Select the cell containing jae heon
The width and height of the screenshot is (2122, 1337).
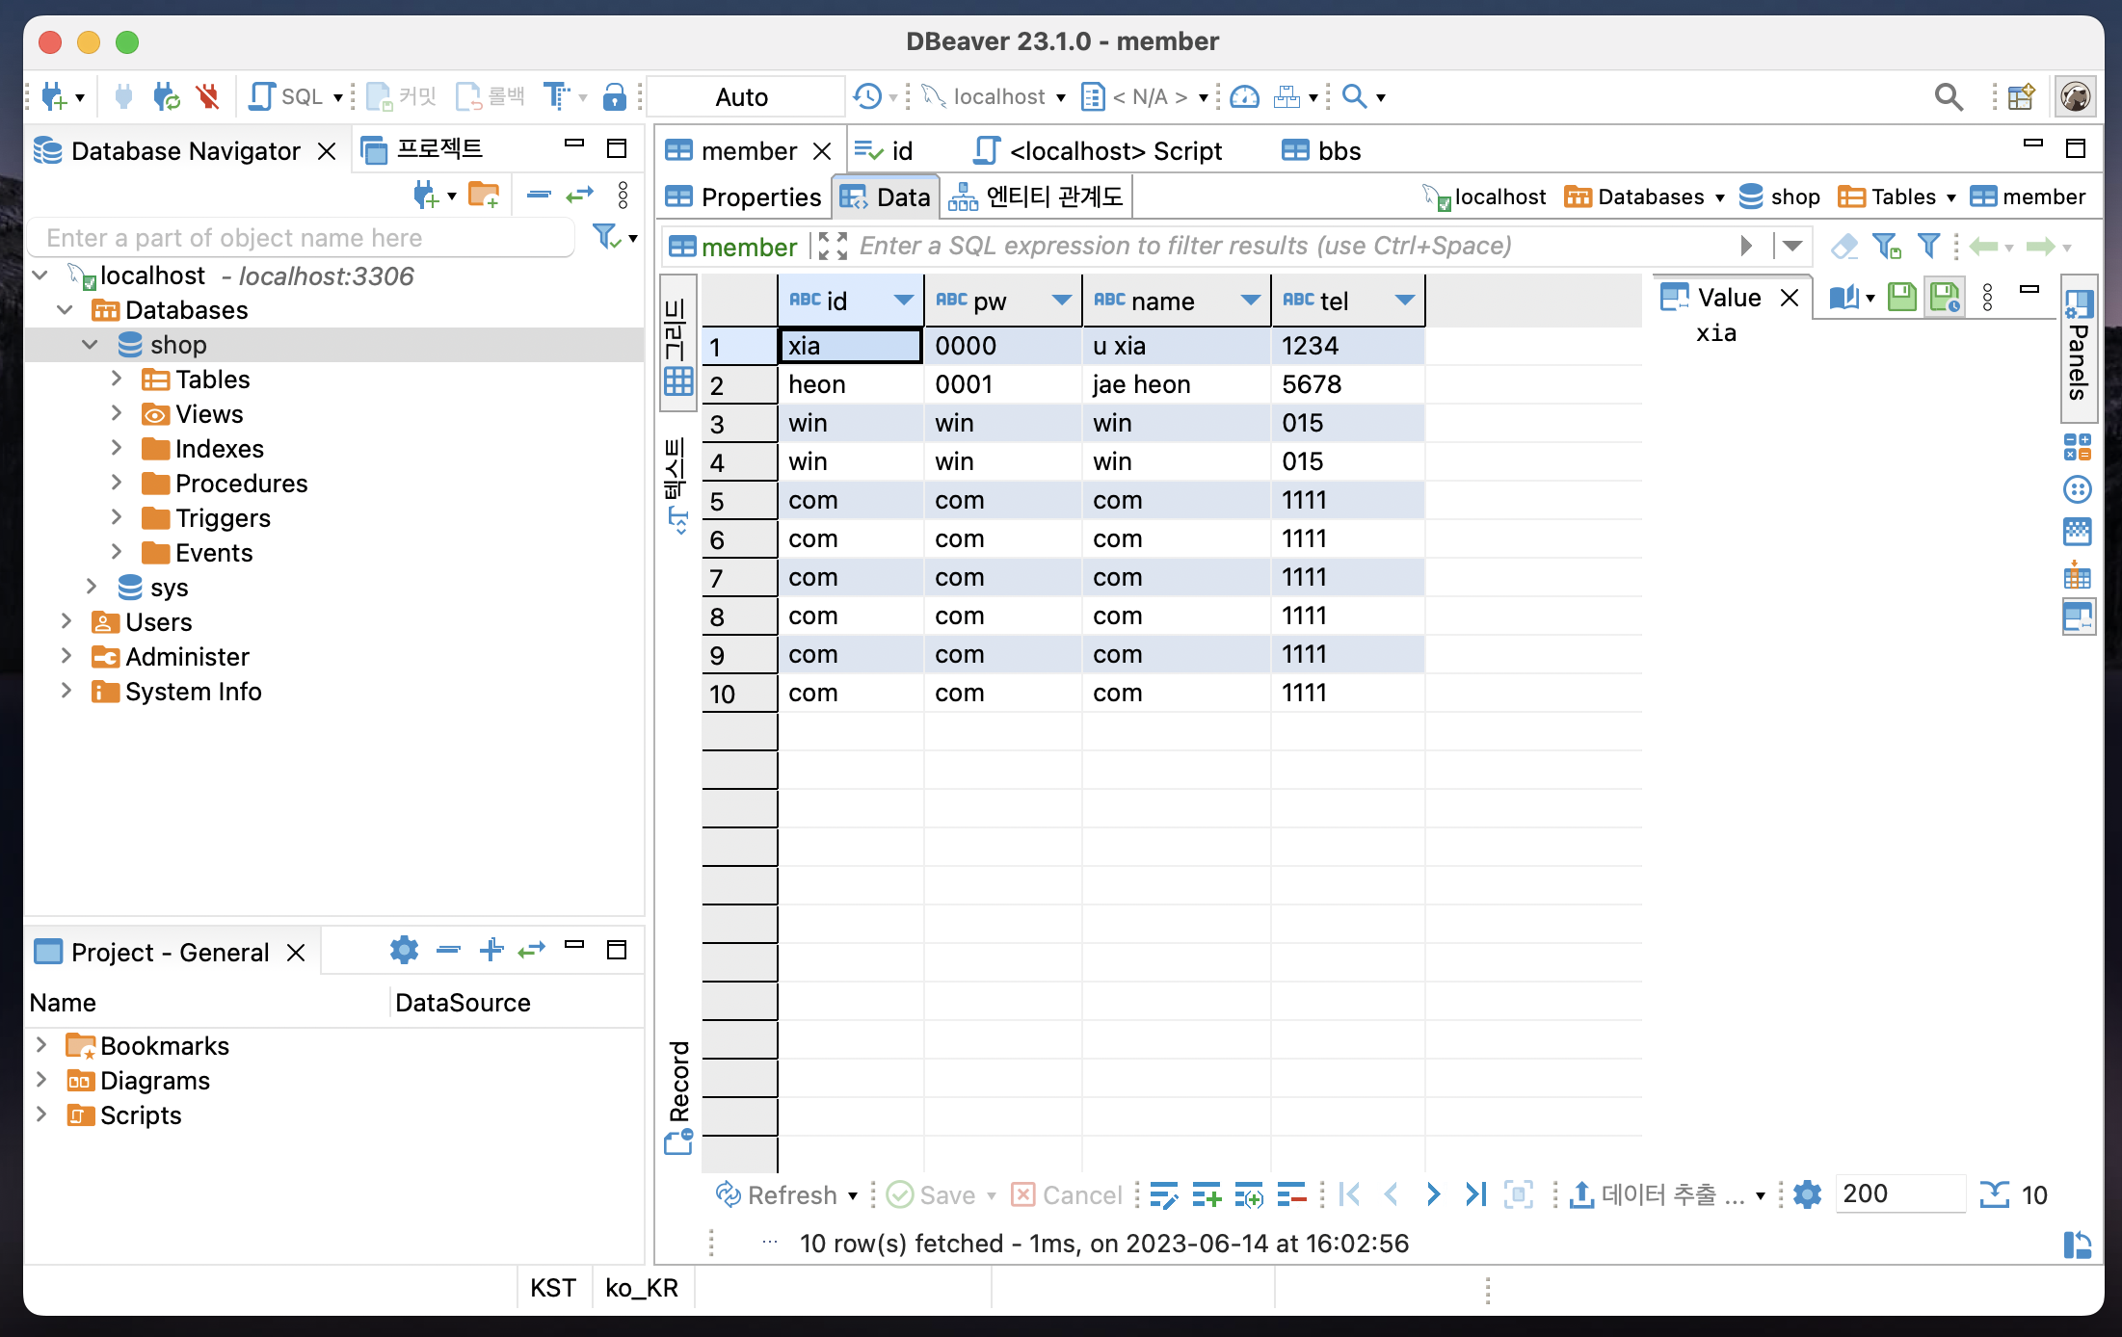[1141, 384]
